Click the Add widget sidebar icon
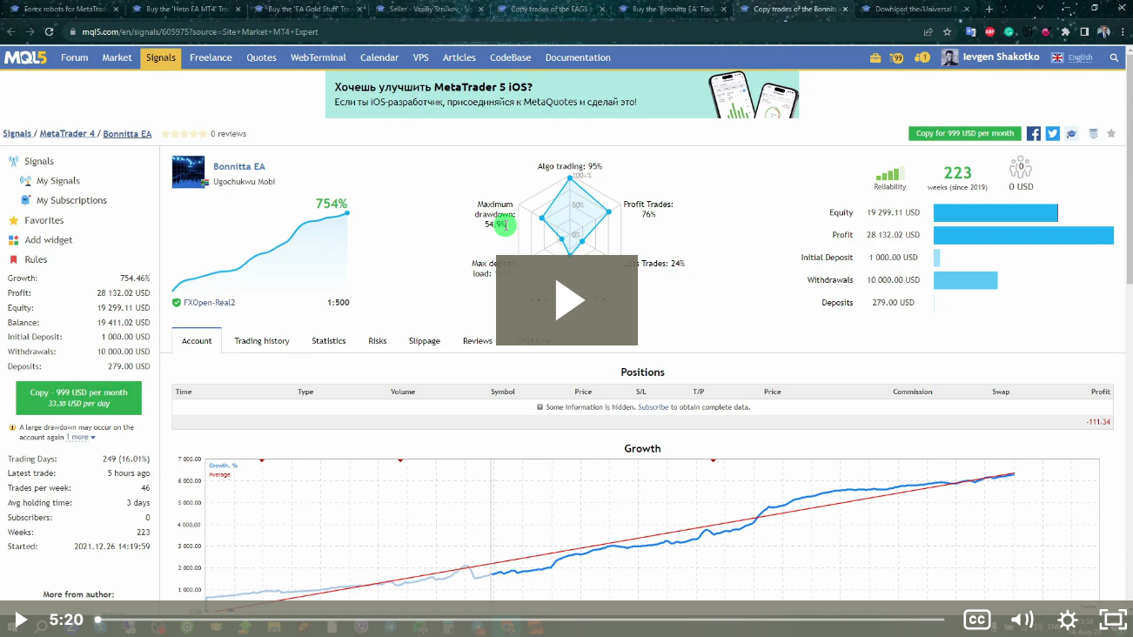This screenshot has width=1133, height=637. pos(49,239)
